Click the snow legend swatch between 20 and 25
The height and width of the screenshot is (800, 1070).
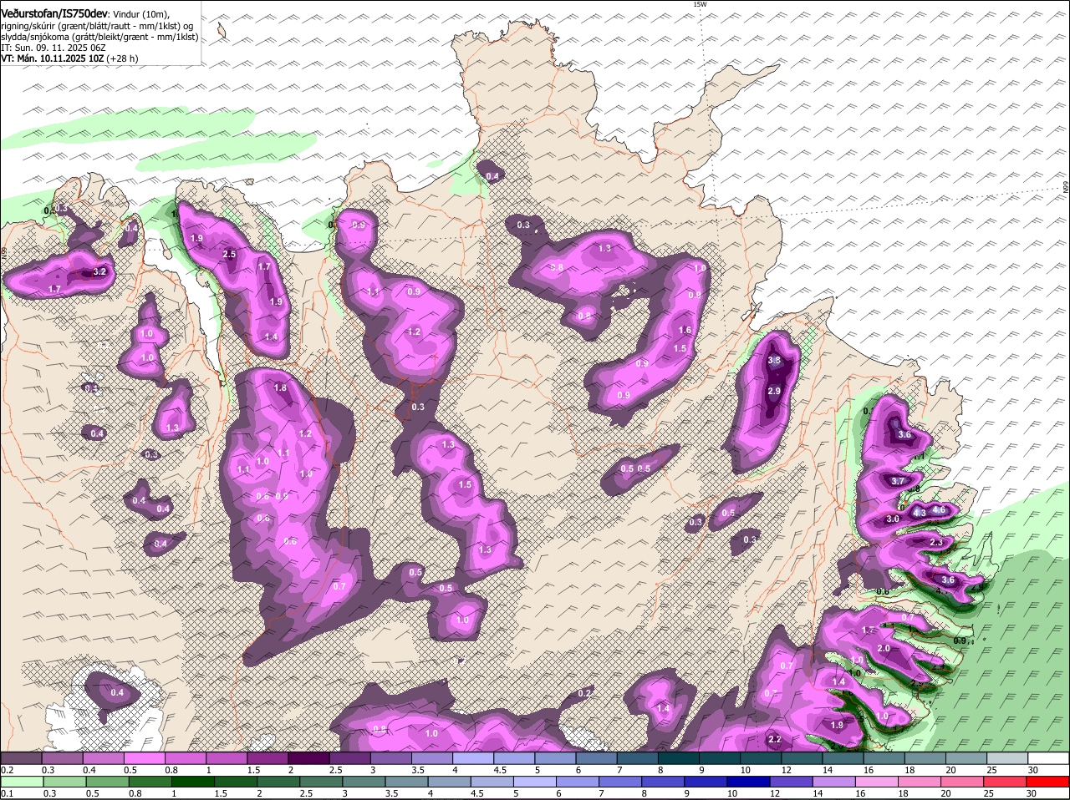[x=966, y=758]
